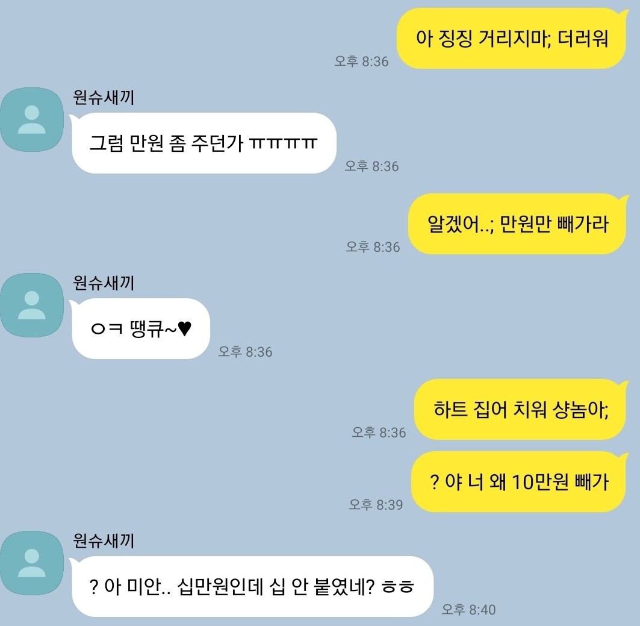Click the last 원슈새끼 sender name label

pyautogui.click(x=104, y=541)
